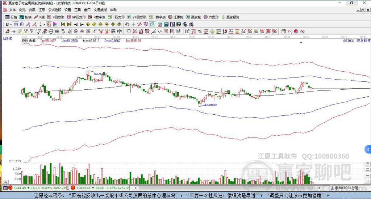The image size is (371, 199).
Task: Open the 交易委托 menu
Action: coord(100,10)
